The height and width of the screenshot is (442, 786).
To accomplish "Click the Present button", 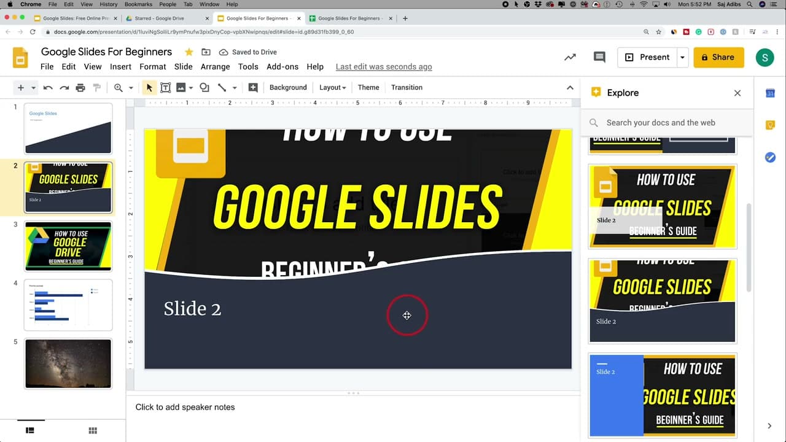I will (648, 57).
